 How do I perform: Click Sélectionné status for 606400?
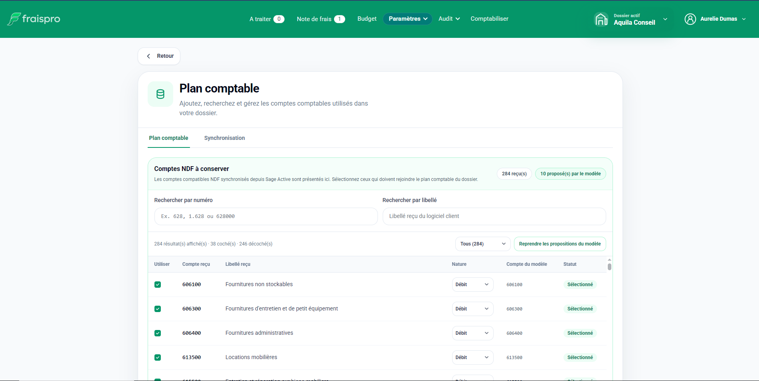click(x=580, y=333)
